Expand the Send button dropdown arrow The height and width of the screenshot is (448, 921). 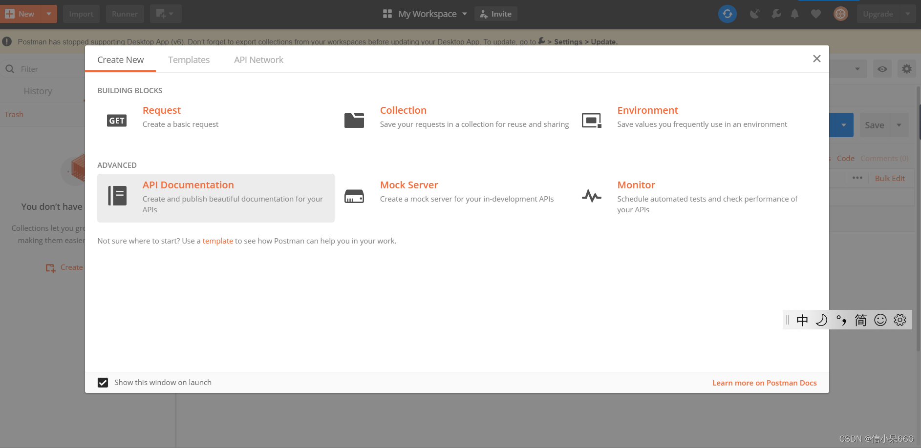pos(844,125)
